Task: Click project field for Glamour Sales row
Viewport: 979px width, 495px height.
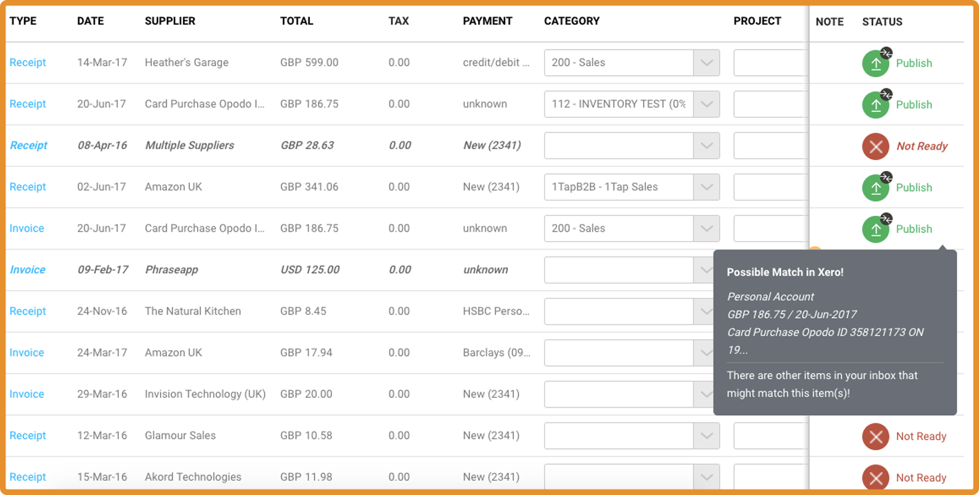Action: coord(770,436)
